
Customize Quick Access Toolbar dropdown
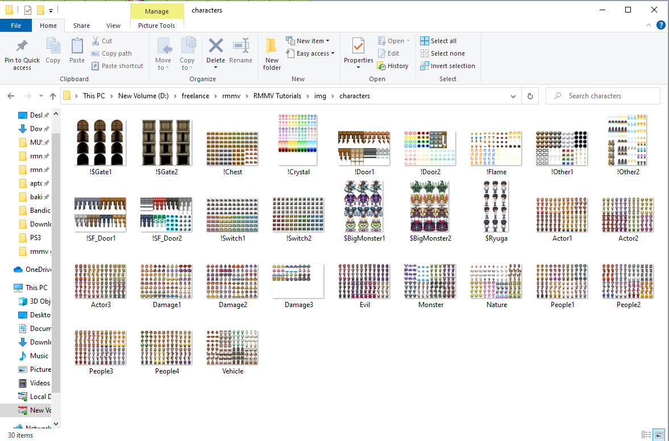click(x=51, y=10)
